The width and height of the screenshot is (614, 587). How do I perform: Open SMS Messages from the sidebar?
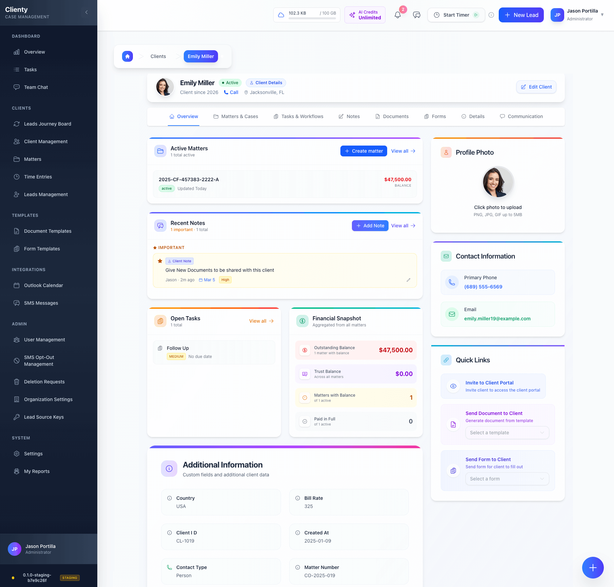(x=40, y=303)
